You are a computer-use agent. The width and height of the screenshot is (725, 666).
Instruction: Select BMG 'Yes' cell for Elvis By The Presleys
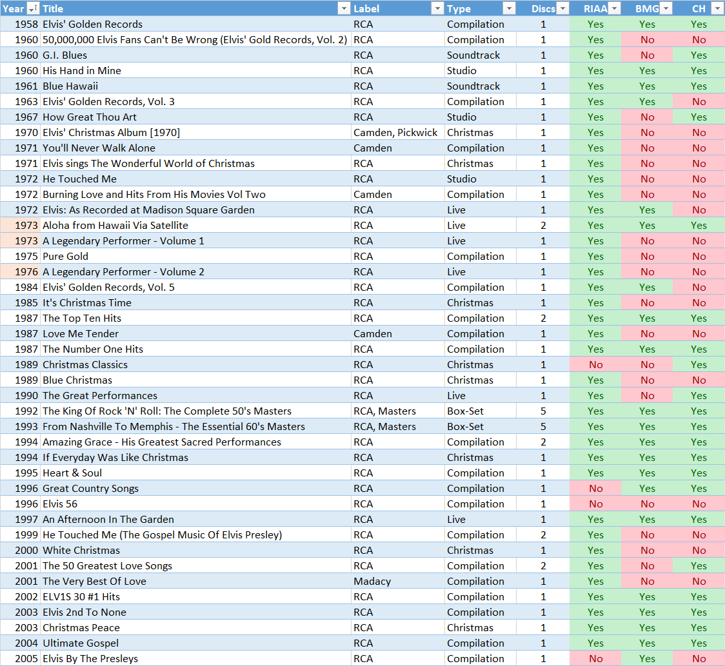coord(648,659)
